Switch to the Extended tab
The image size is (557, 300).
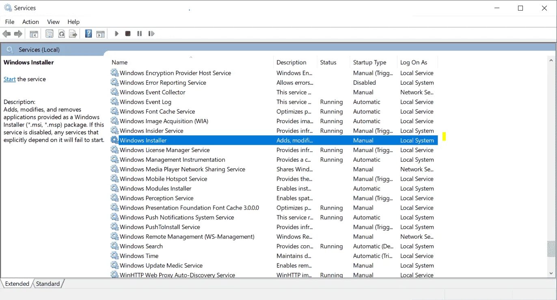click(16, 283)
